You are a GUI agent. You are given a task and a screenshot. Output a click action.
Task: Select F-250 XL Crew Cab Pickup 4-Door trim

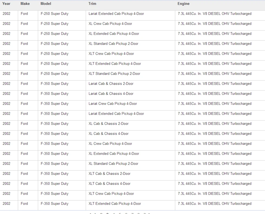110,24
